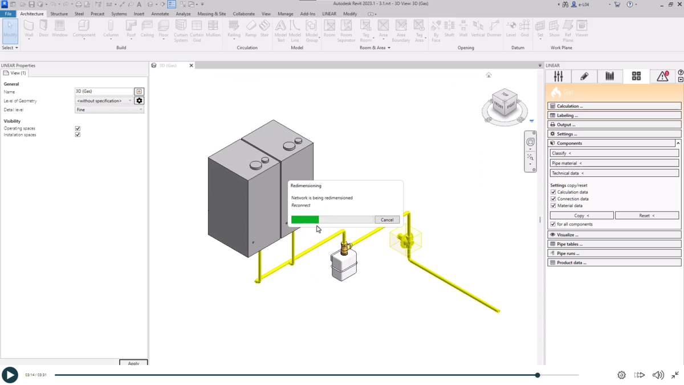Expand the Pipe material section
This screenshot has height=385, width=684.
click(614, 163)
